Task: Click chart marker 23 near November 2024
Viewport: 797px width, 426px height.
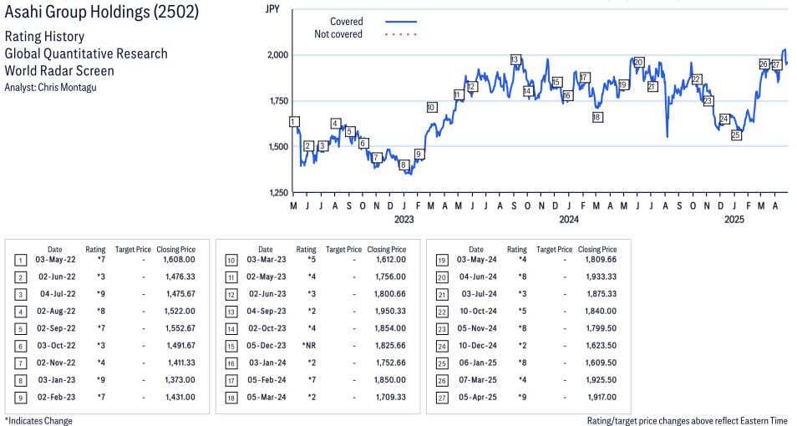Action: click(x=708, y=101)
